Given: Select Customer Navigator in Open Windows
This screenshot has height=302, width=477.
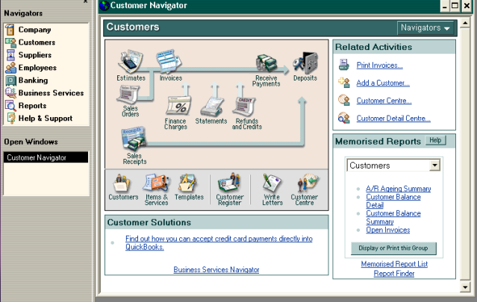Looking at the screenshot, I should click(x=46, y=157).
